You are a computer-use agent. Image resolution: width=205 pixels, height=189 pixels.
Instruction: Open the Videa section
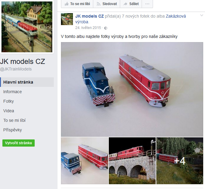[9, 111]
